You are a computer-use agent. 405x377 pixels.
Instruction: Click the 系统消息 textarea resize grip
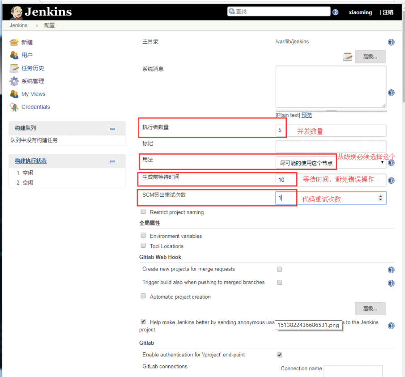click(384, 105)
